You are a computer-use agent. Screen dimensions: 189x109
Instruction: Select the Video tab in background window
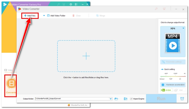9,70
